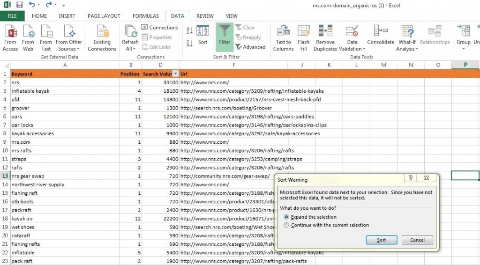Click the Excel application icon in title bar
This screenshot has height=265, width=480.
pyautogui.click(x=7, y=5)
